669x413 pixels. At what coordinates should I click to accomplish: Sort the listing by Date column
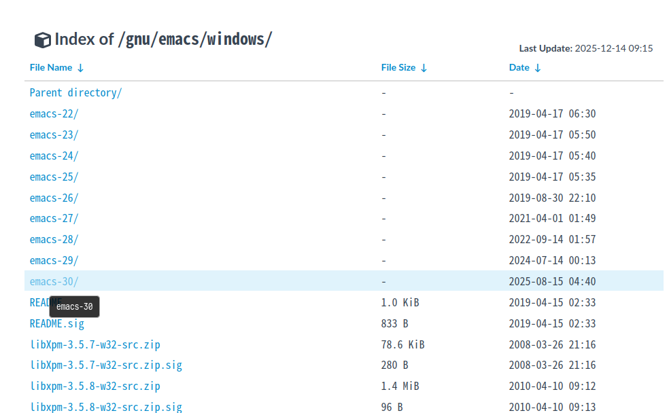[x=525, y=67]
